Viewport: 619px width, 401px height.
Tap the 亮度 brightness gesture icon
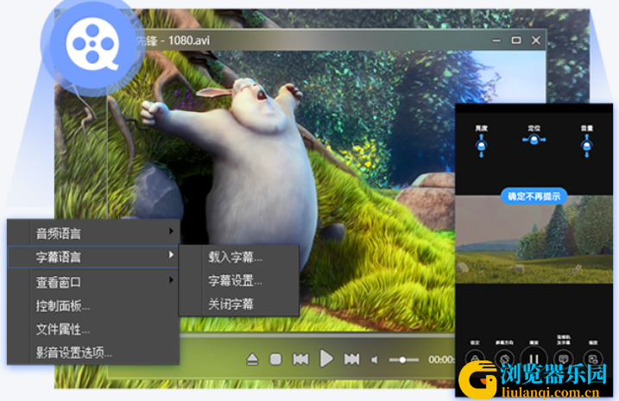click(481, 146)
